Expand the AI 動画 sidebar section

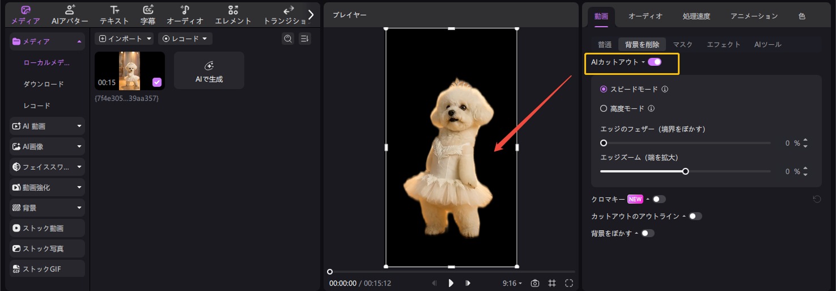pos(48,126)
